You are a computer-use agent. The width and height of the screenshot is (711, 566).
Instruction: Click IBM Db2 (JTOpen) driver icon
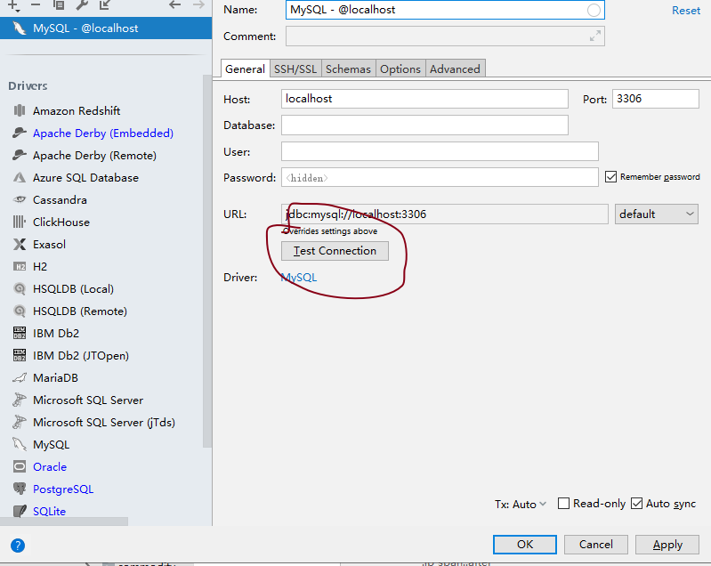point(20,356)
